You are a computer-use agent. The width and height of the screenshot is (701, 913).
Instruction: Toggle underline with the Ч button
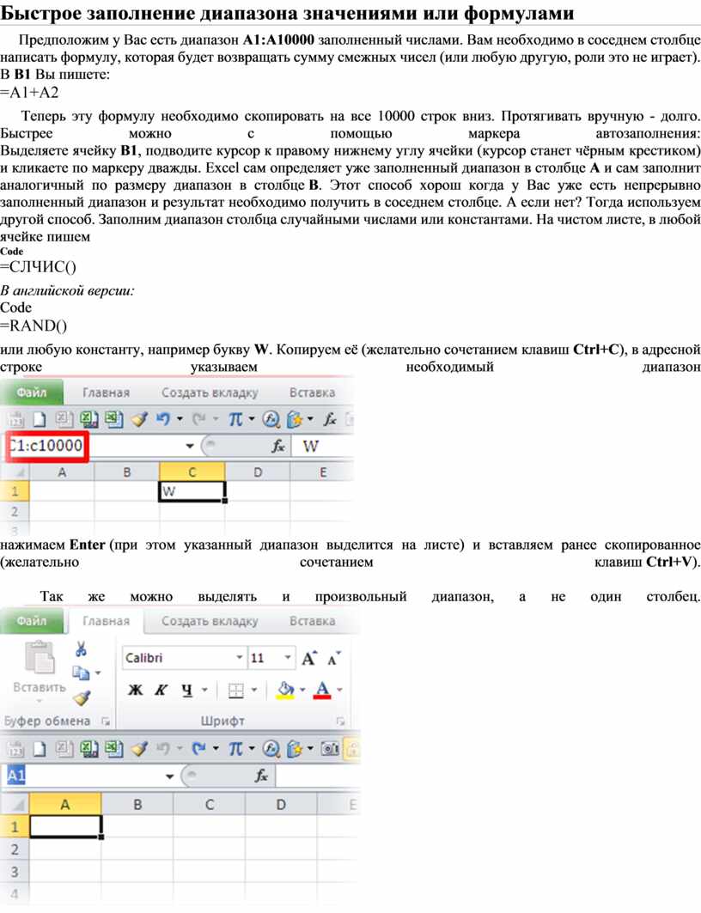tap(183, 690)
